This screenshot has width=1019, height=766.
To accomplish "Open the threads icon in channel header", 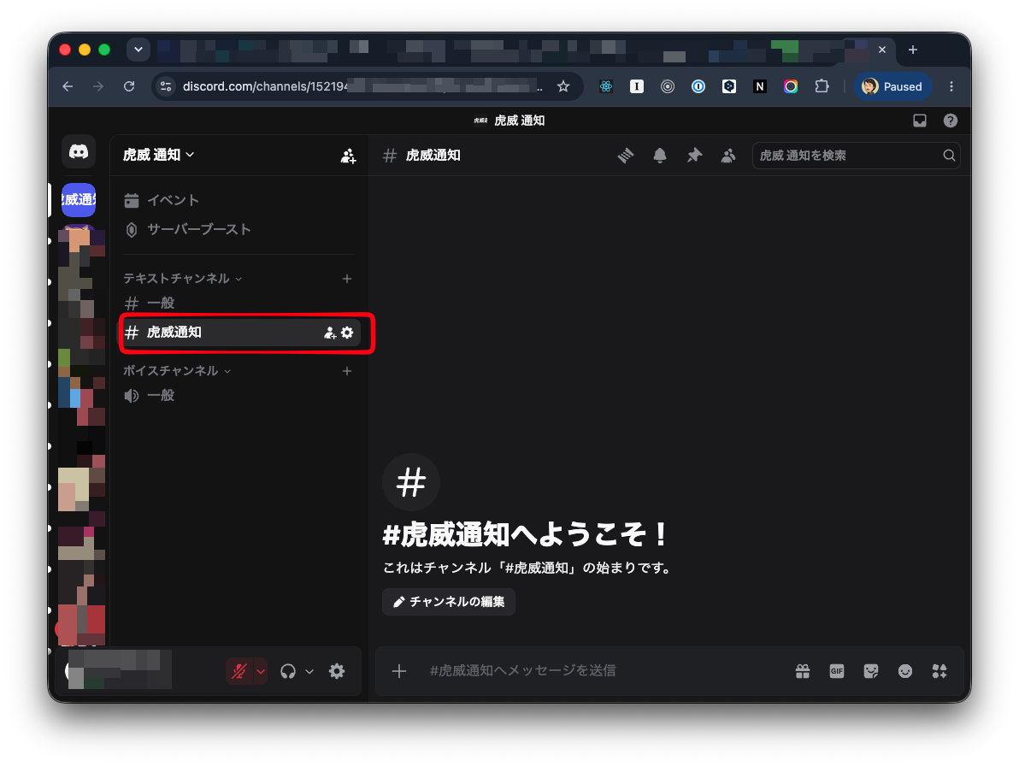I will click(625, 156).
